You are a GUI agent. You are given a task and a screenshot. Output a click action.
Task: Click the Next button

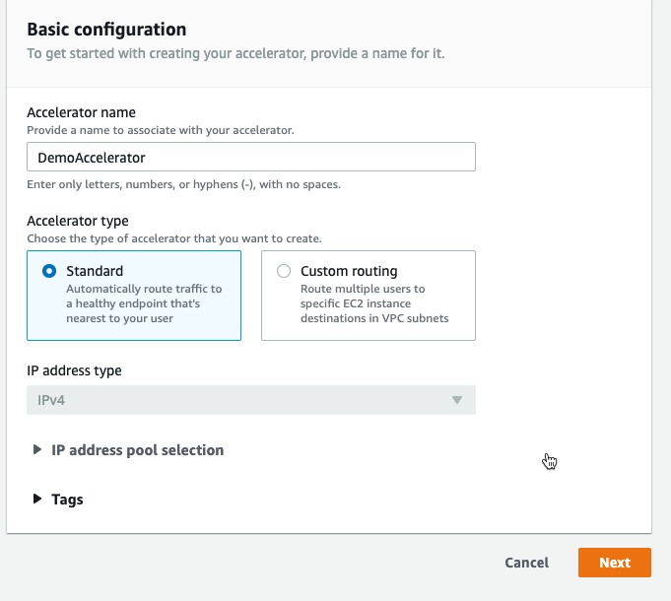pyautogui.click(x=615, y=563)
